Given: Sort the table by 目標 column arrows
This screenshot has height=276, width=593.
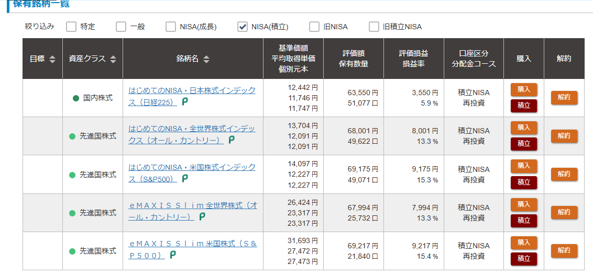Looking at the screenshot, I should tap(52, 59).
